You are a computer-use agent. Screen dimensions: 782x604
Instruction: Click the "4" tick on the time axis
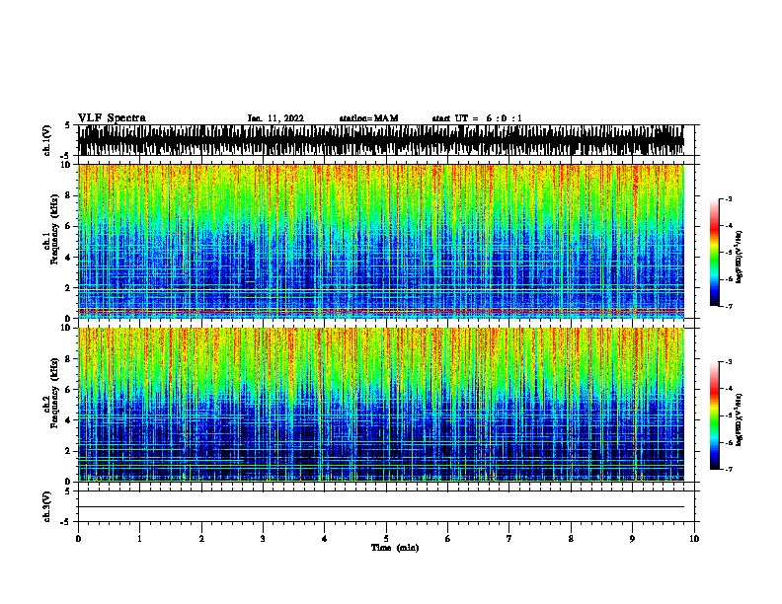pyautogui.click(x=324, y=539)
